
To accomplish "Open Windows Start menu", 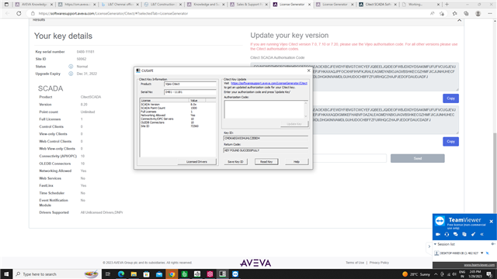I will tap(6, 274).
